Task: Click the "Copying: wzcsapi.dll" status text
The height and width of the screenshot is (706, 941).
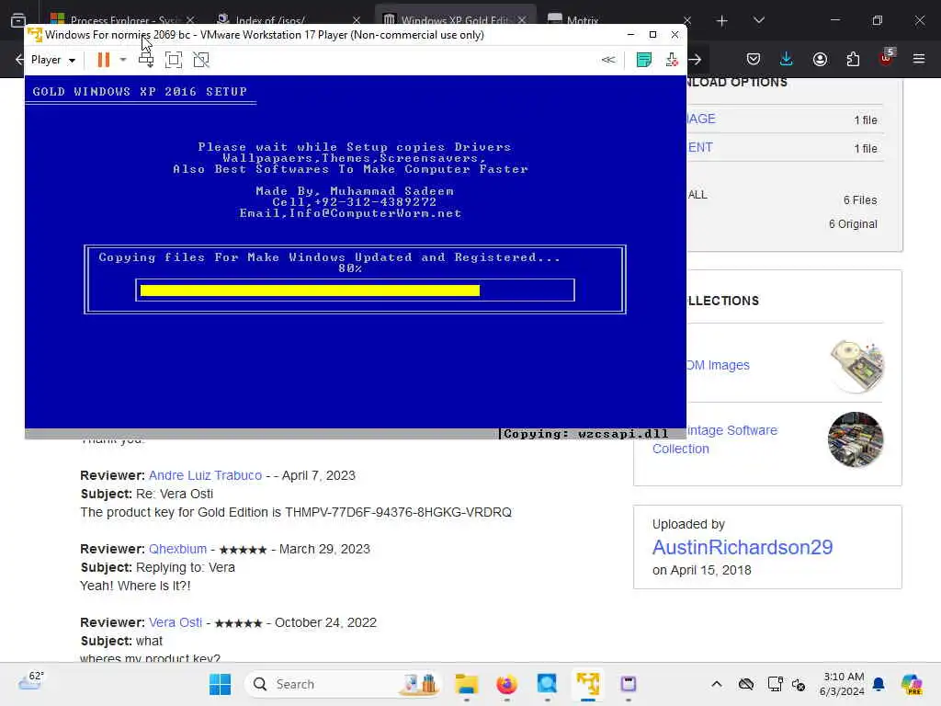Action: [x=585, y=434]
